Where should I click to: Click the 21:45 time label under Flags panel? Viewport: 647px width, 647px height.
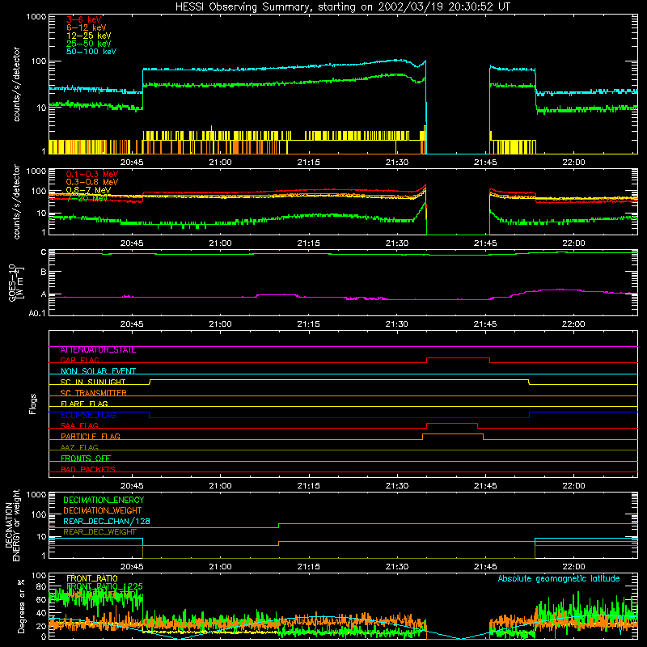(x=485, y=486)
